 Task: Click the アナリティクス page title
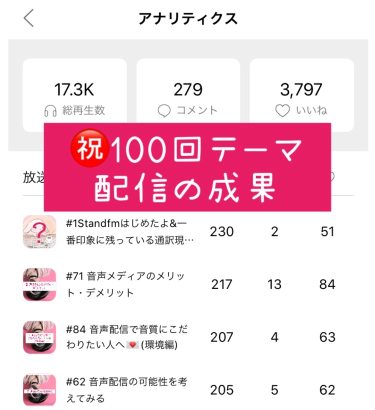click(188, 19)
